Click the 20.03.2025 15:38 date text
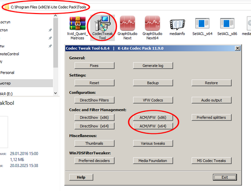 [x=24, y=165]
